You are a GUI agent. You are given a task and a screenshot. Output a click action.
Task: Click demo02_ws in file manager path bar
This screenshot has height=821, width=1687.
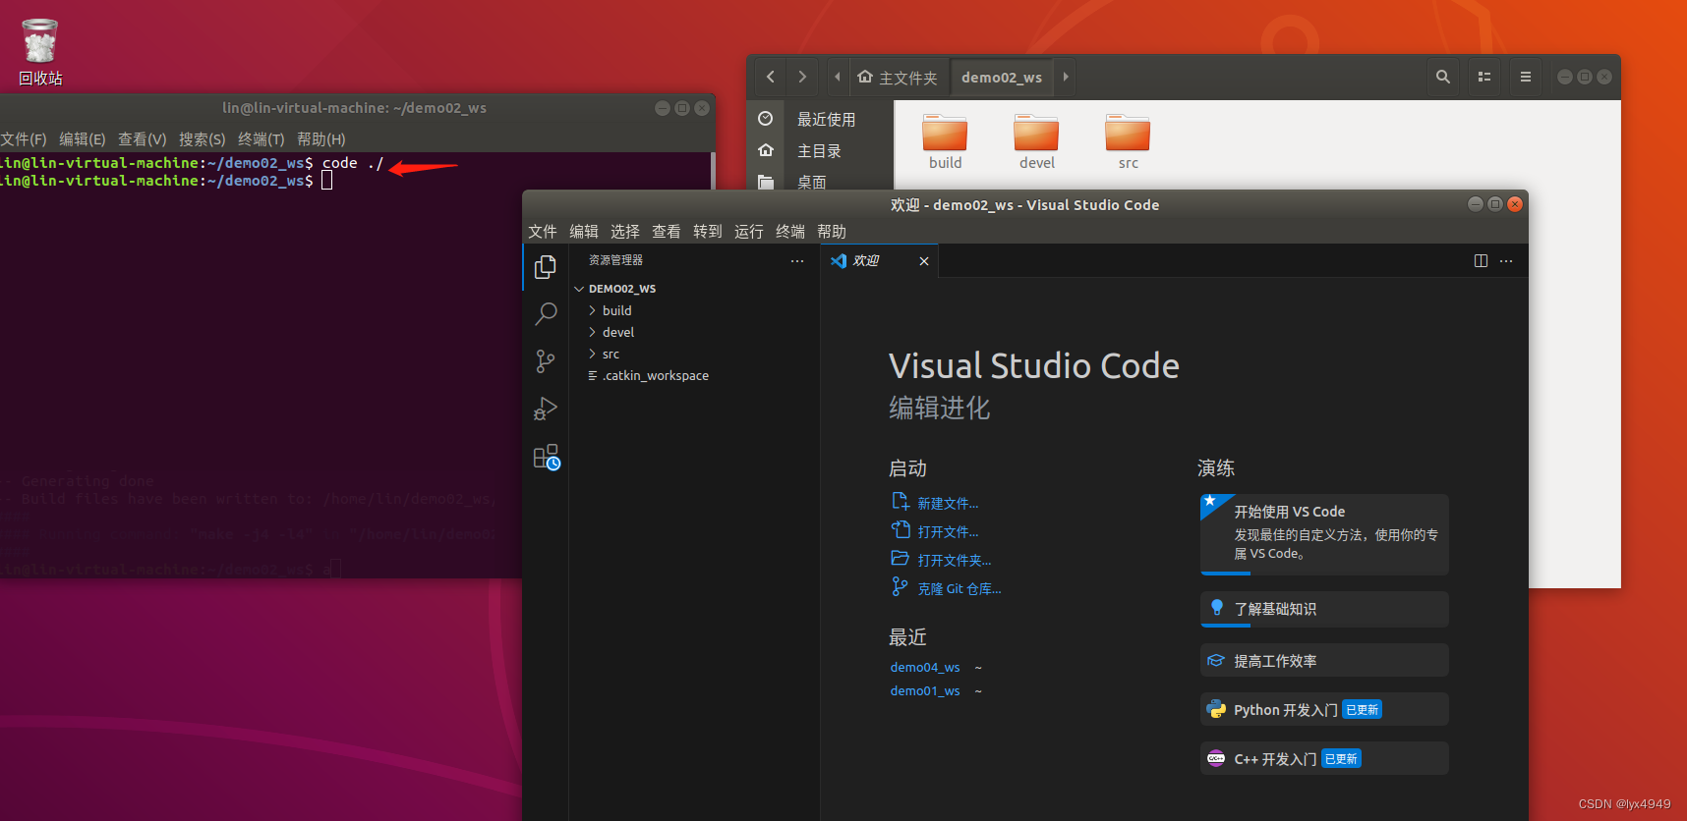1002,77
